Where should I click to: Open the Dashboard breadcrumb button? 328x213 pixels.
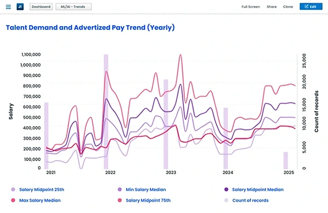tap(41, 7)
